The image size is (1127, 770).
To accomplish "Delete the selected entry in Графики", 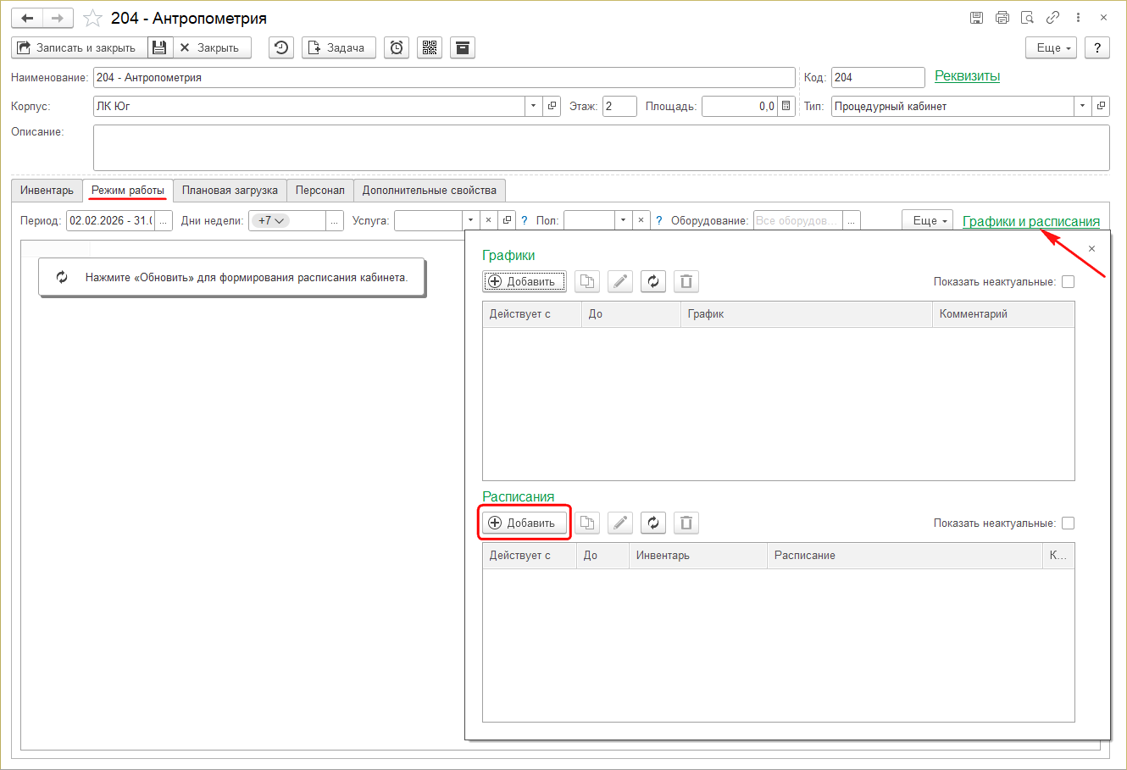I will pyautogui.click(x=686, y=281).
